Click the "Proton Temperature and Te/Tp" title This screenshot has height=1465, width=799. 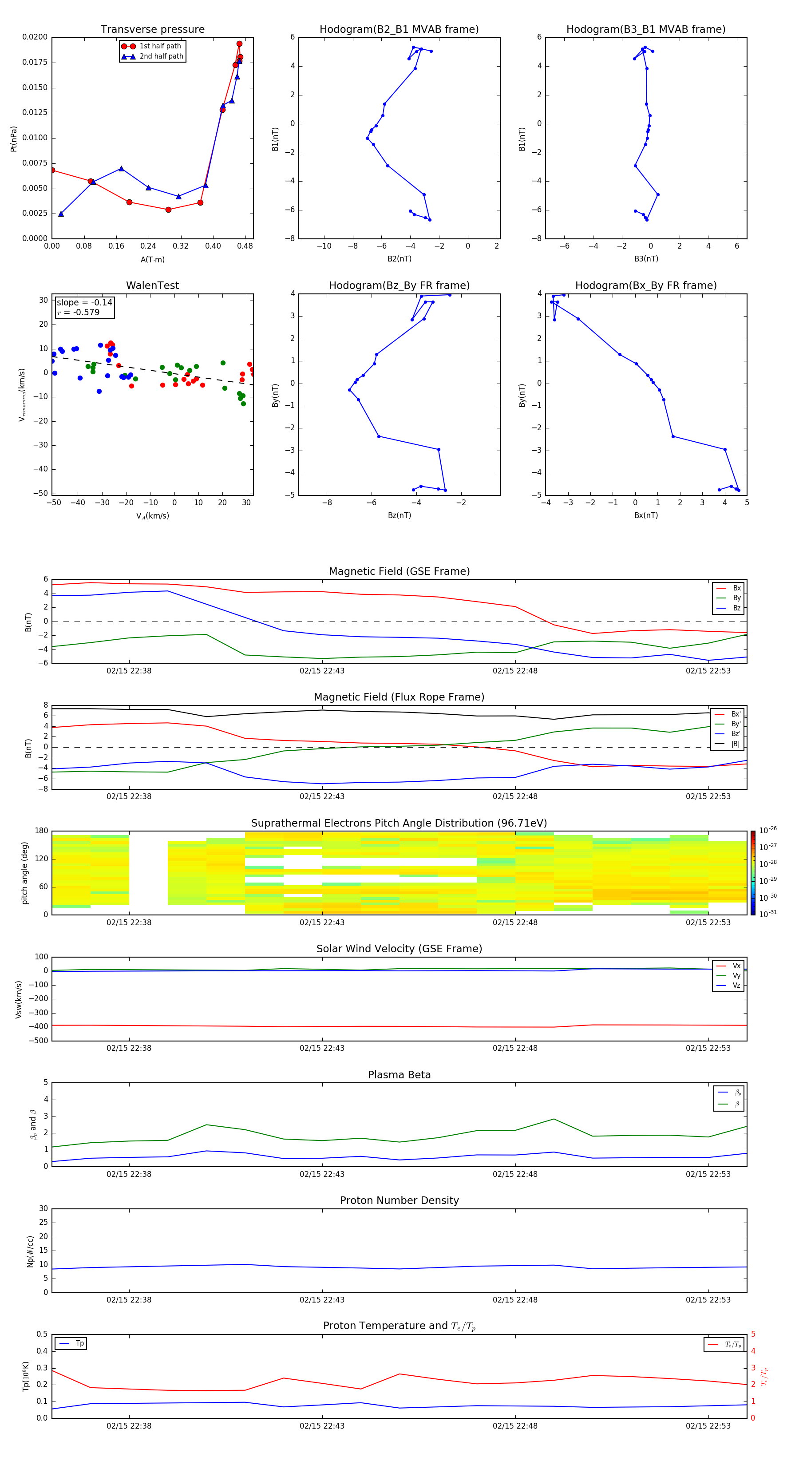point(399,1326)
